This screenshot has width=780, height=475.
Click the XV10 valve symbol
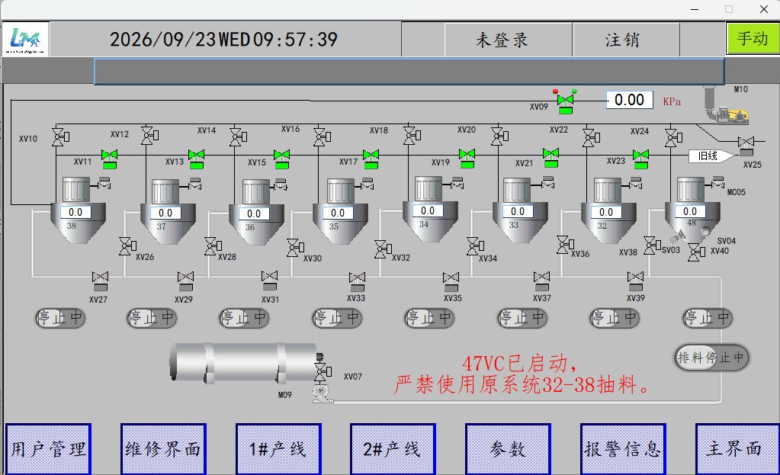tap(60, 136)
